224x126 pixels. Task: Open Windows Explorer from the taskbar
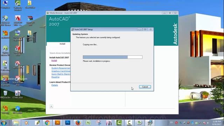coord(16,123)
